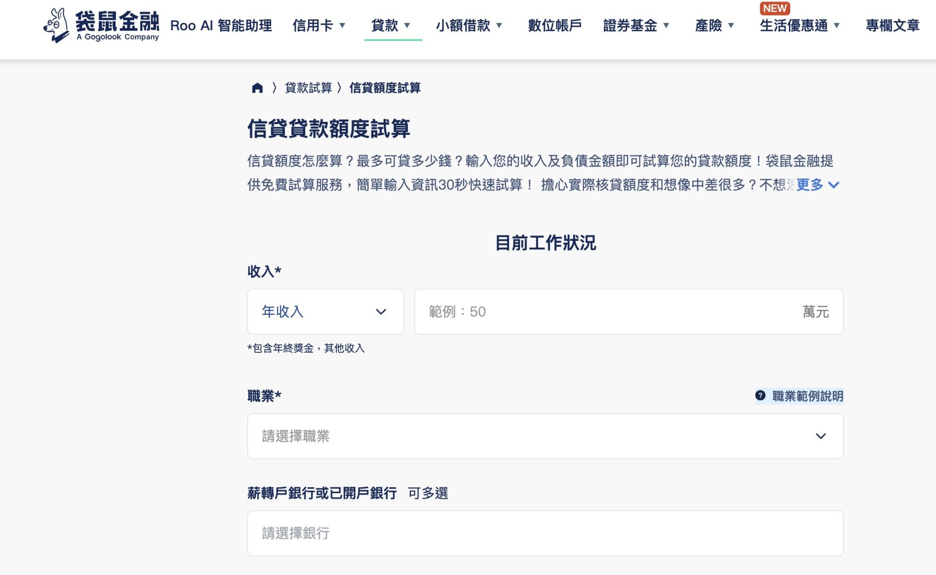The height and width of the screenshot is (575, 936).
Task: Click the NEW badge above 生活優惠通
Action: click(x=775, y=8)
